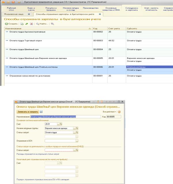The height and width of the screenshot is (184, 173).
Task: Open the select ellipsis of ЕНВД Статья затрат field
Action: pyautogui.click(x=74, y=150)
